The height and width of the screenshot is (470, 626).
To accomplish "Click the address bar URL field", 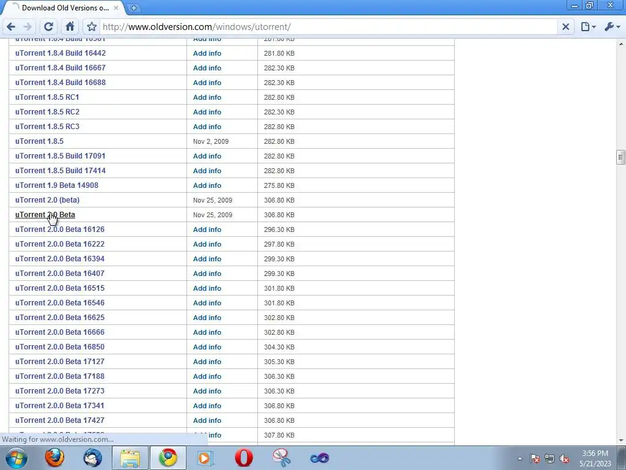I will pyautogui.click(x=328, y=27).
